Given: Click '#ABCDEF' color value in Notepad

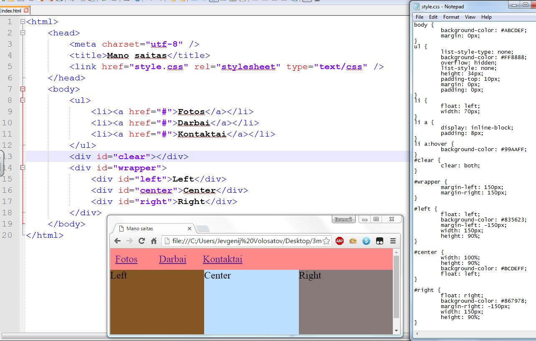Looking at the screenshot, I should [513, 30].
